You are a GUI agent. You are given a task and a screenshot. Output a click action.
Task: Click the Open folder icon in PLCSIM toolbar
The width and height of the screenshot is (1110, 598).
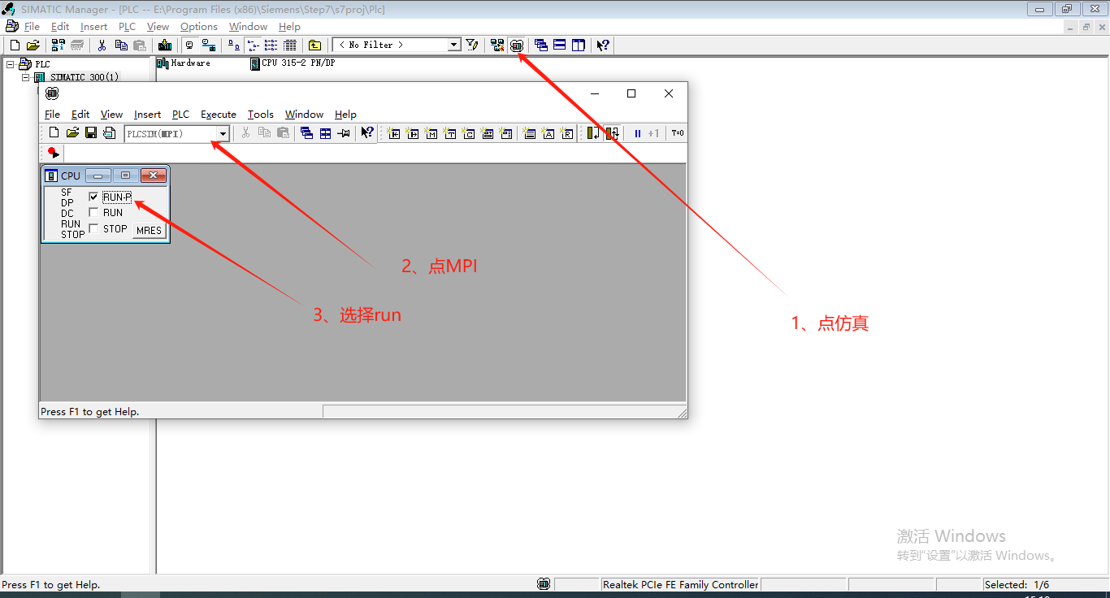click(x=72, y=133)
